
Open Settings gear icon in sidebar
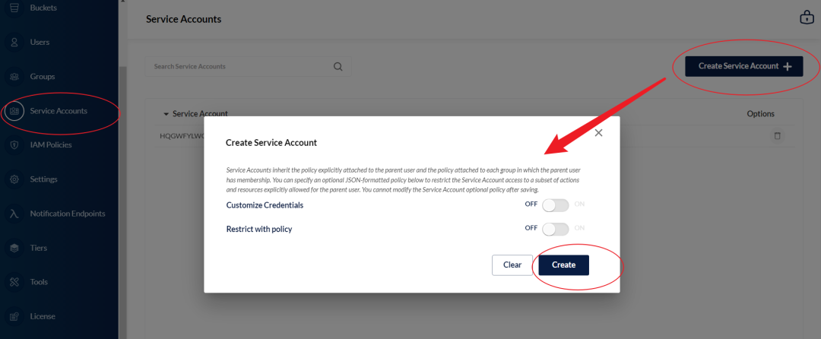click(x=14, y=179)
